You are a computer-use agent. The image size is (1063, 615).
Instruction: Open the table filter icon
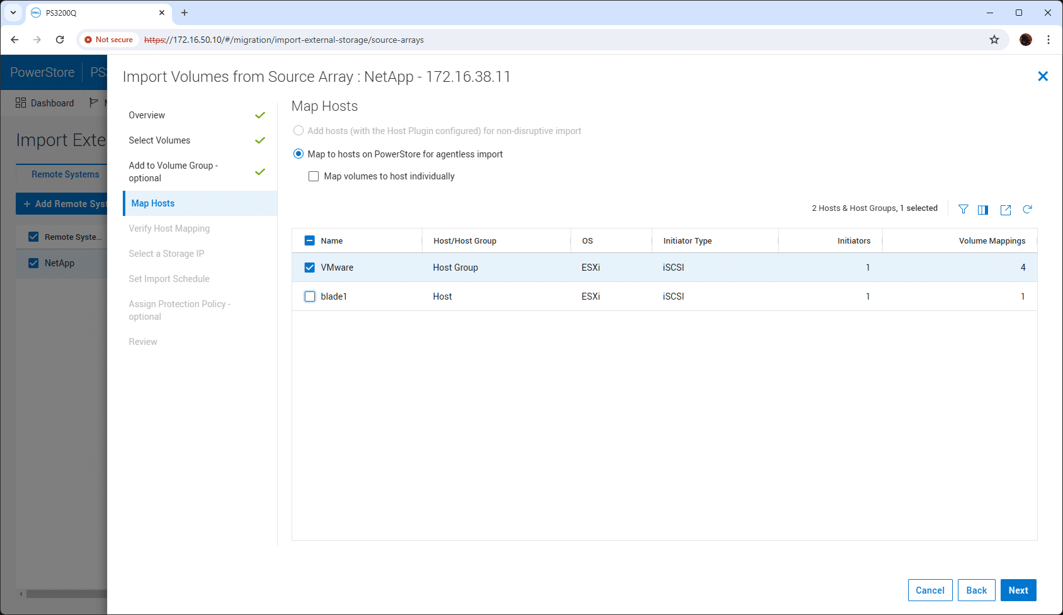963,210
